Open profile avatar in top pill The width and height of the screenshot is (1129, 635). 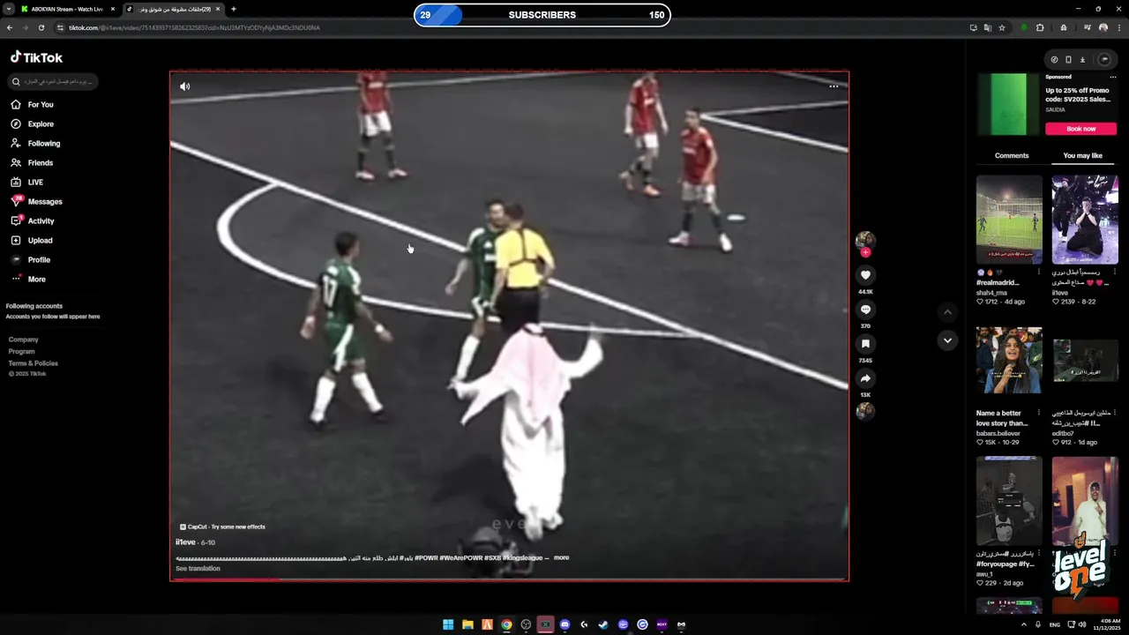[x=1104, y=60]
